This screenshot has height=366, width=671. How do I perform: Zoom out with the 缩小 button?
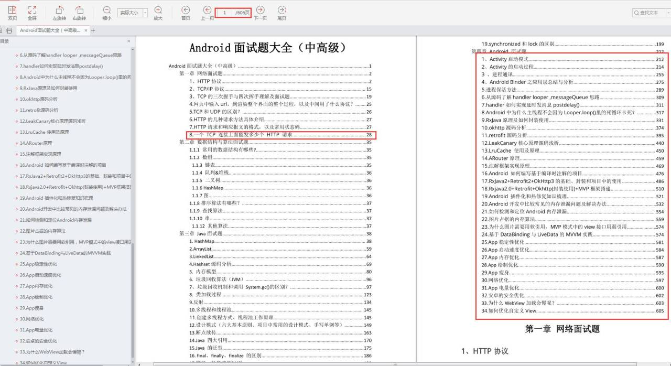point(107,13)
